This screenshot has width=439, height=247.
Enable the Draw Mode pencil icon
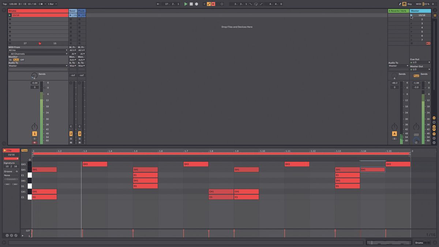click(x=400, y=4)
